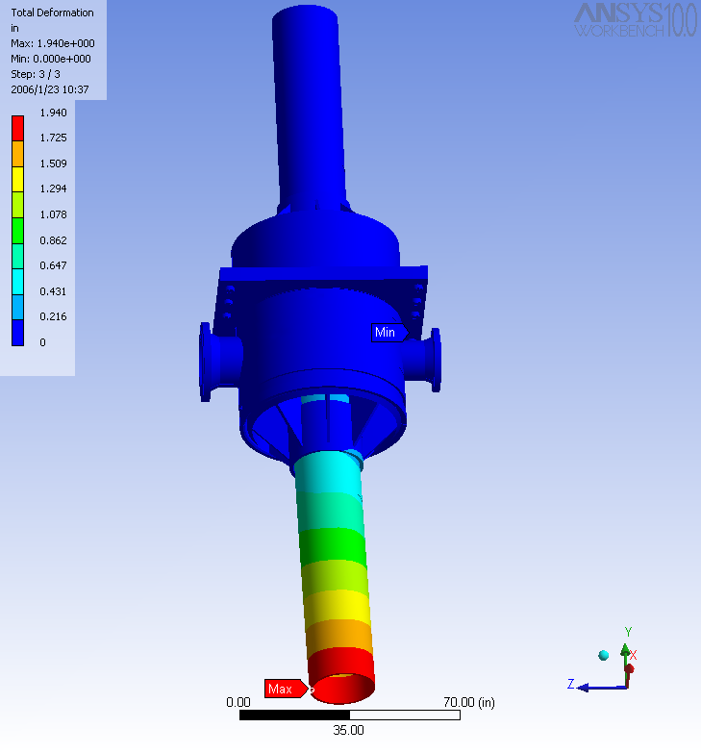This screenshot has width=701, height=753.
Task: Select the cyan legend band at 0.647
Action: [17, 279]
